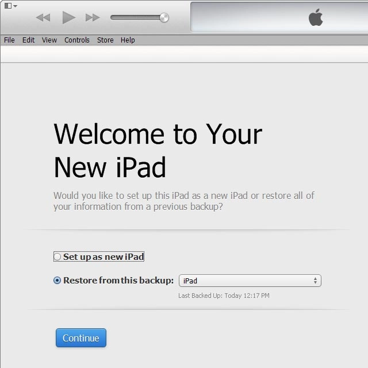Click the Rewind playback button
The width and height of the screenshot is (368, 368).
coord(43,17)
